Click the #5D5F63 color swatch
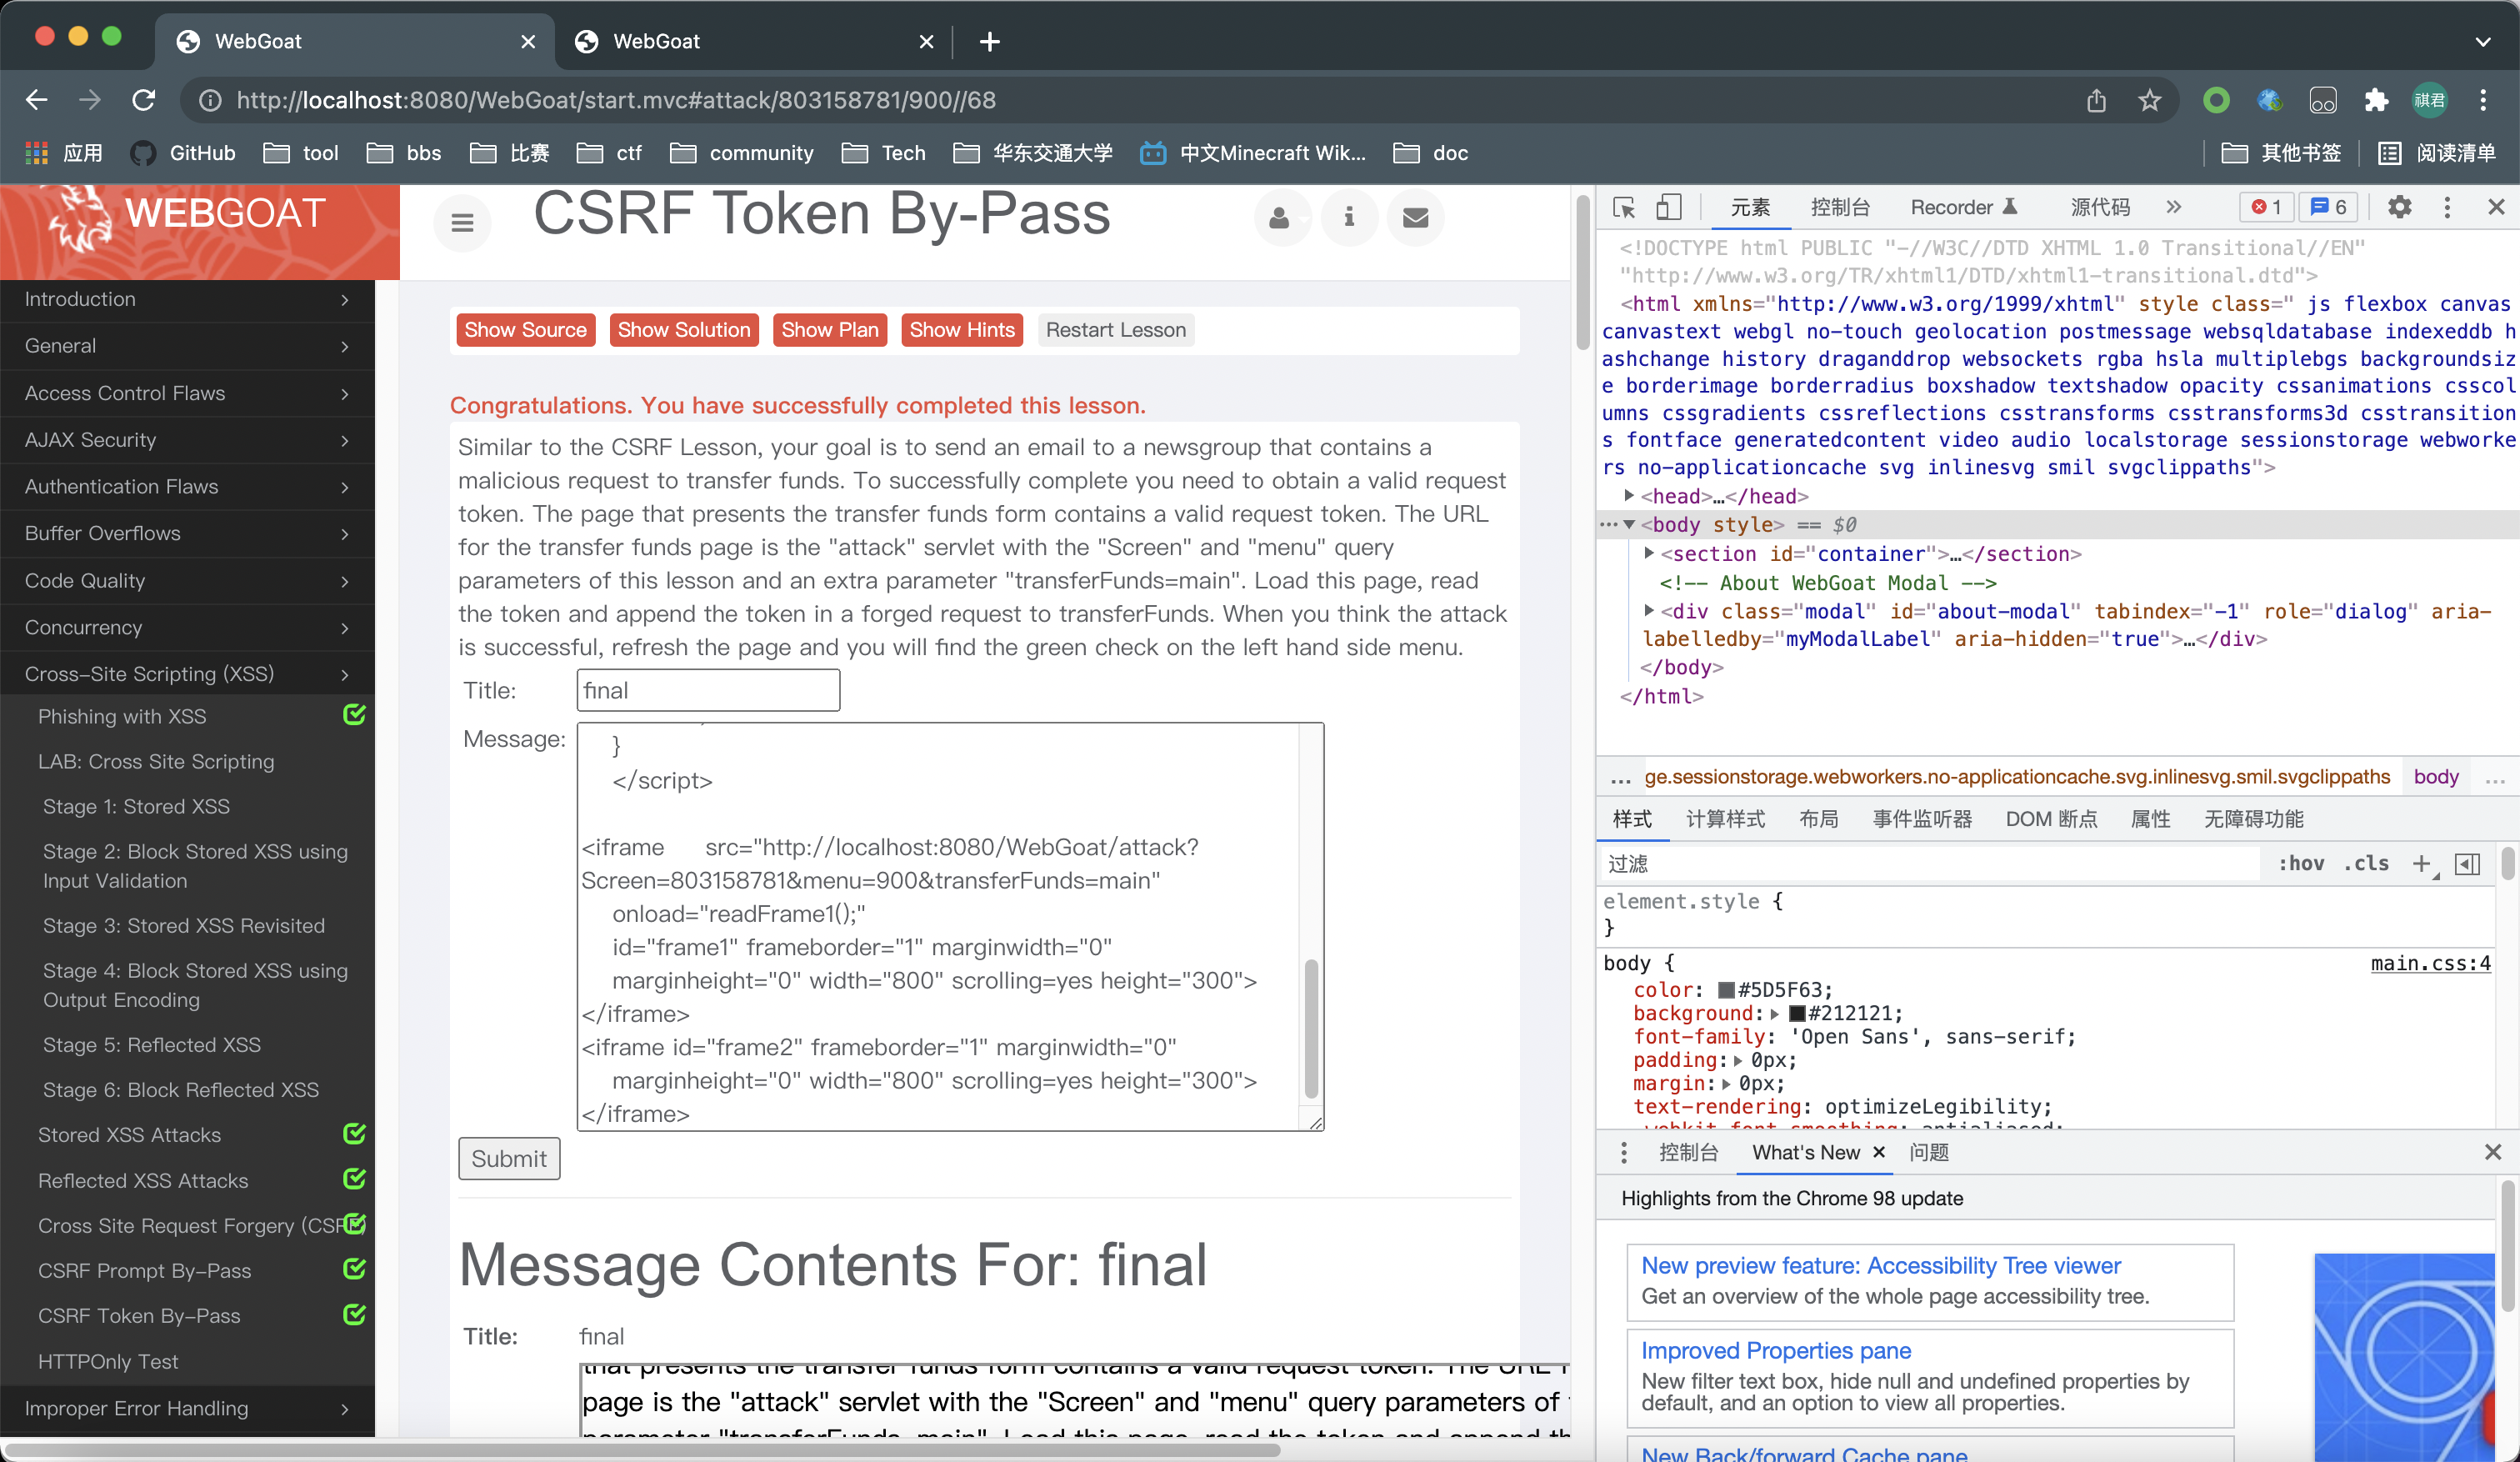This screenshot has height=1462, width=2520. click(1726, 990)
